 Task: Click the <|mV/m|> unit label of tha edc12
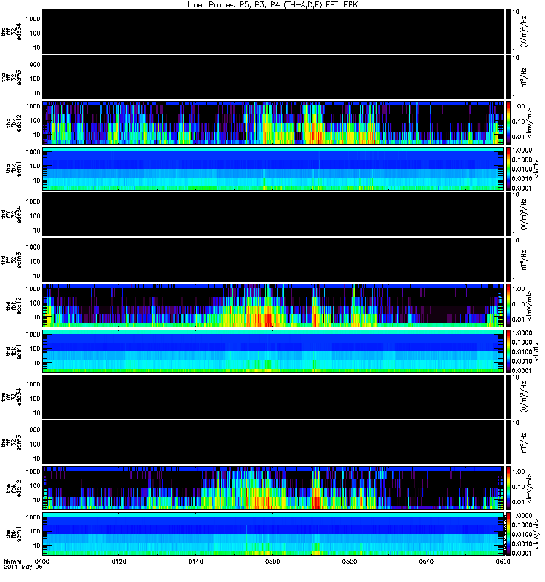pyautogui.click(x=530, y=123)
